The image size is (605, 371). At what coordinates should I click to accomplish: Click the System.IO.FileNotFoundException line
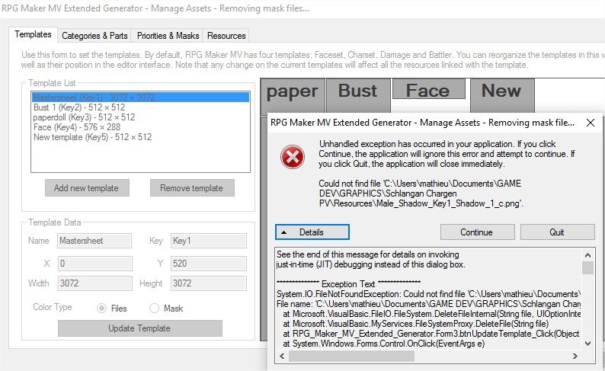pyautogui.click(x=428, y=294)
